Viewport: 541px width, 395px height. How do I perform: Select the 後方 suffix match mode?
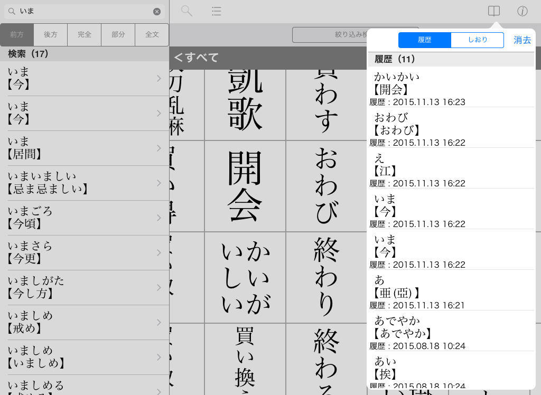pos(51,34)
